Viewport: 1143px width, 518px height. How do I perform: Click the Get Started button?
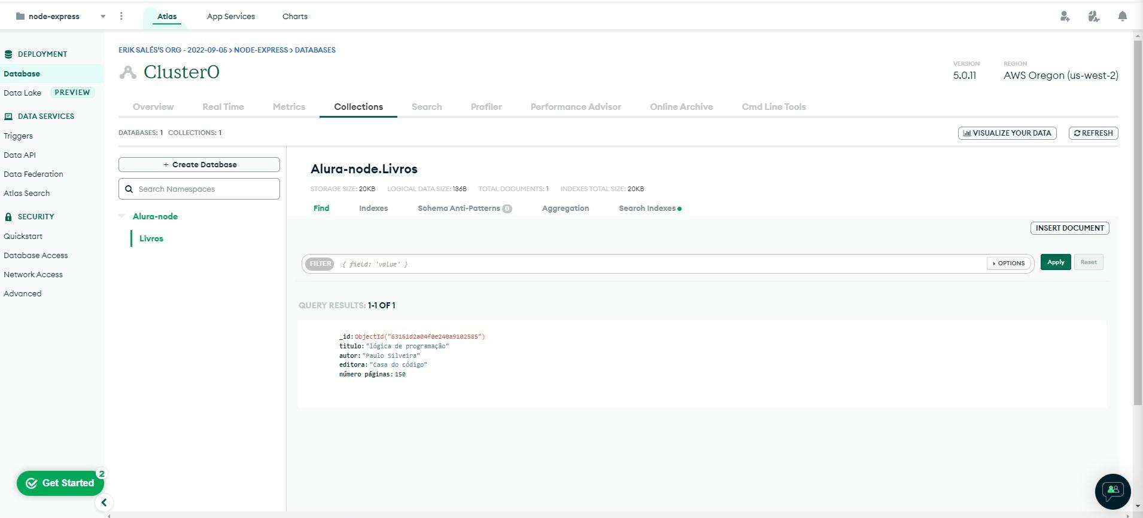(x=60, y=483)
